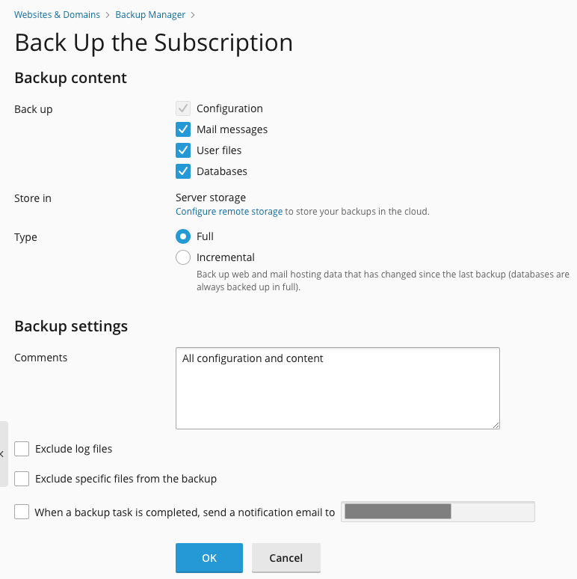Click the Exclude log files label
The image size is (577, 579).
coord(73,449)
